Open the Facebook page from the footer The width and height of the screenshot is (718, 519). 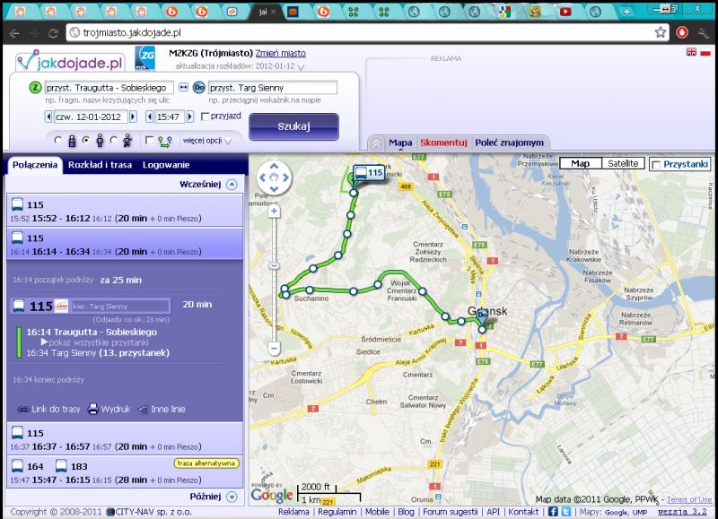[553, 512]
